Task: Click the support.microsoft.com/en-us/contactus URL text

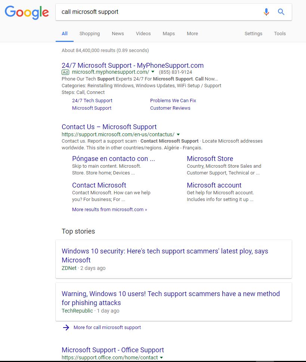Action: (x=118, y=134)
